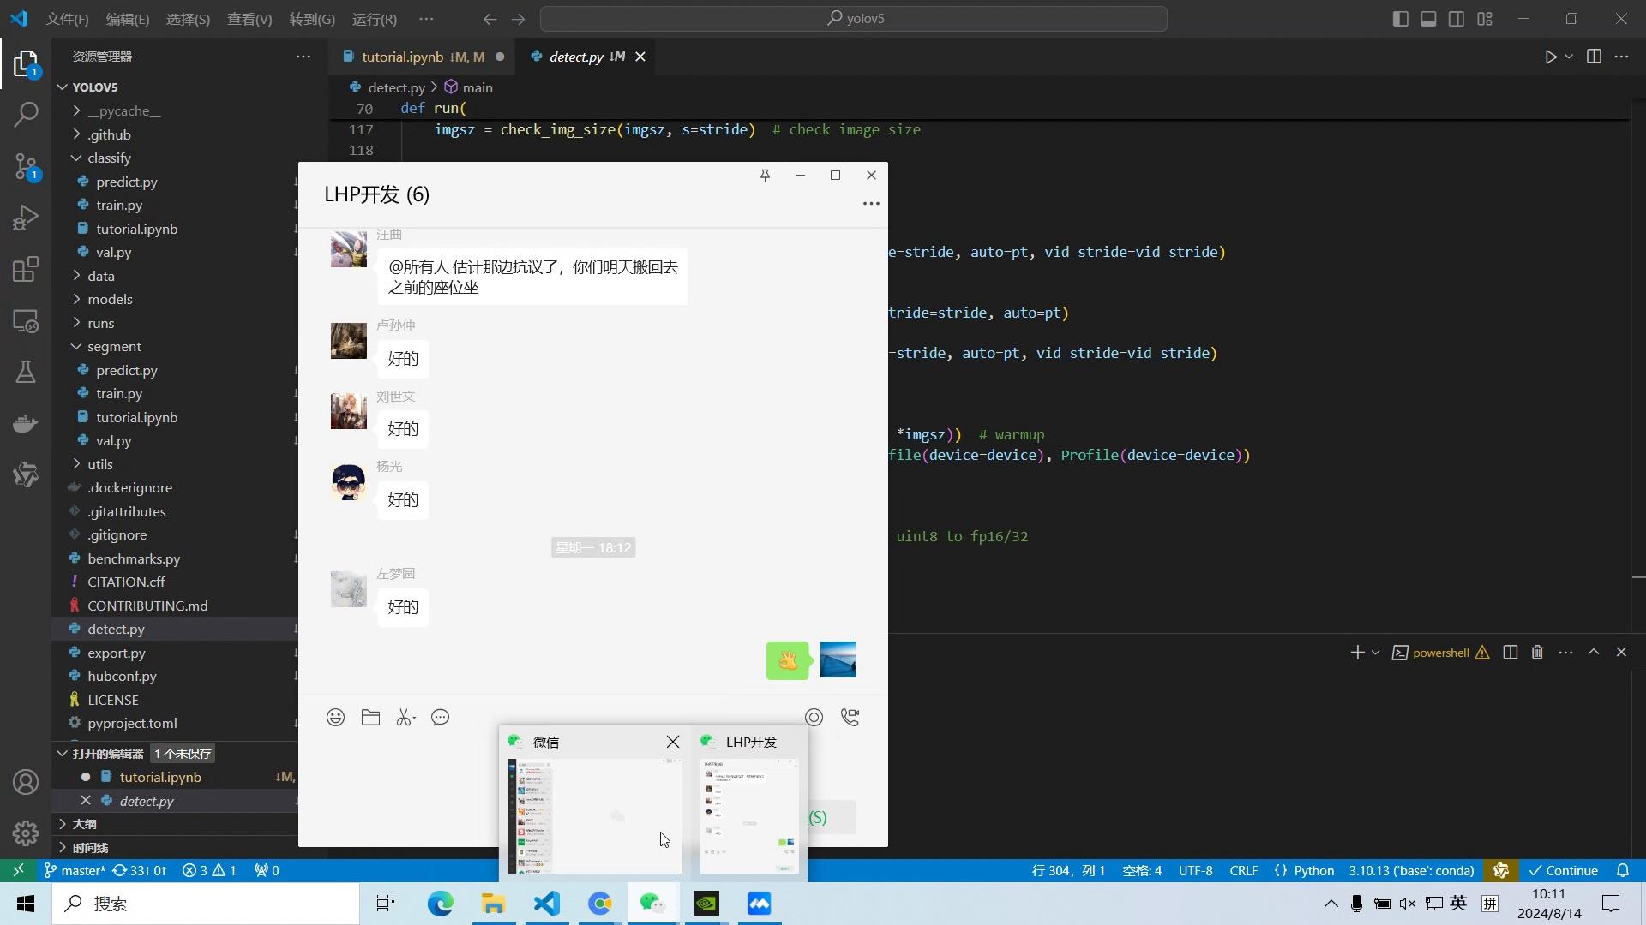Click UTF-8 encoding in status bar

1195,870
